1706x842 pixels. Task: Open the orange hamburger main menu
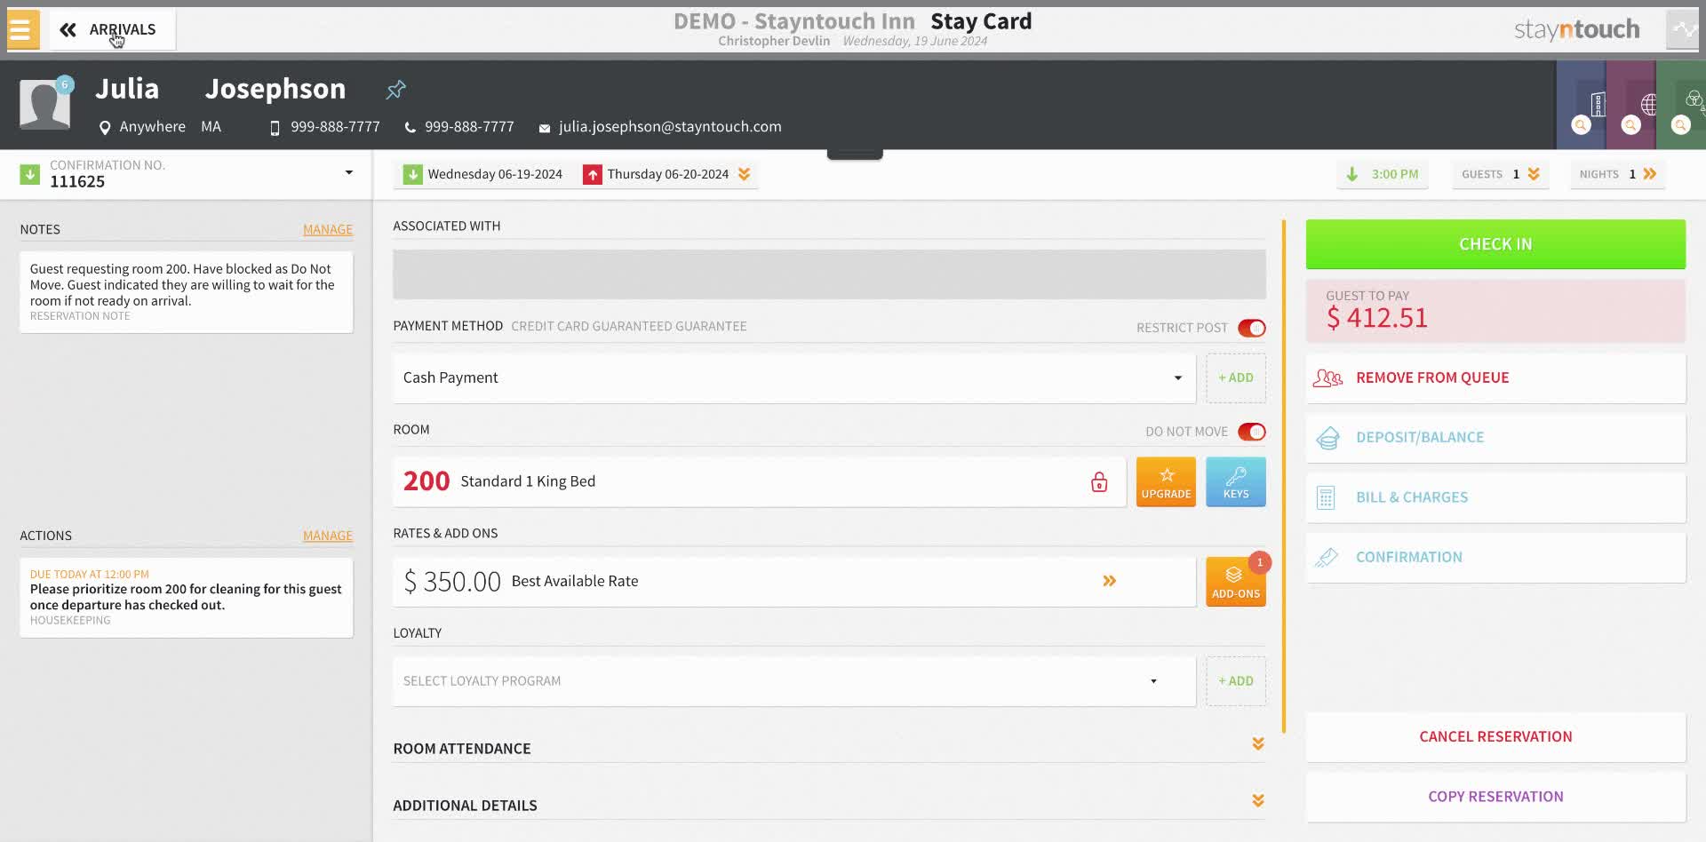pyautogui.click(x=21, y=29)
